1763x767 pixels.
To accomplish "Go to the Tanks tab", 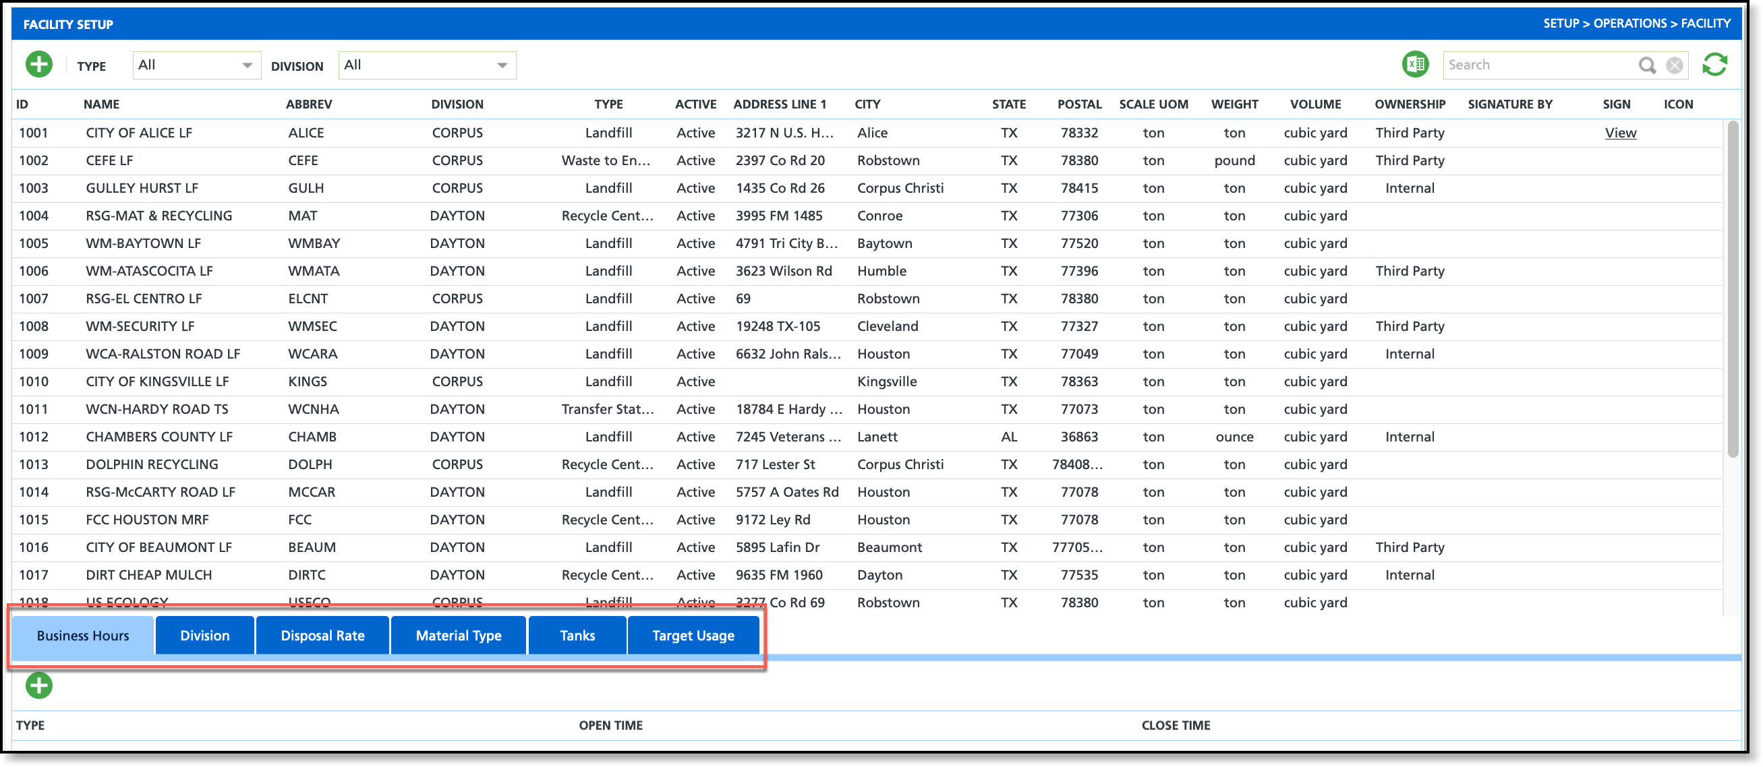I will pos(577,636).
